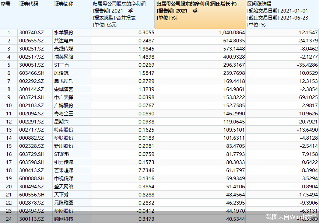Click the name ST龙韵
This screenshot has width=319, height=223.
(x=62, y=154)
